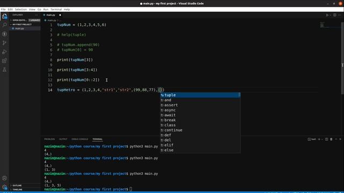Open the View menu
Viewport: 344px width, 193px height.
click(x=32, y=10)
